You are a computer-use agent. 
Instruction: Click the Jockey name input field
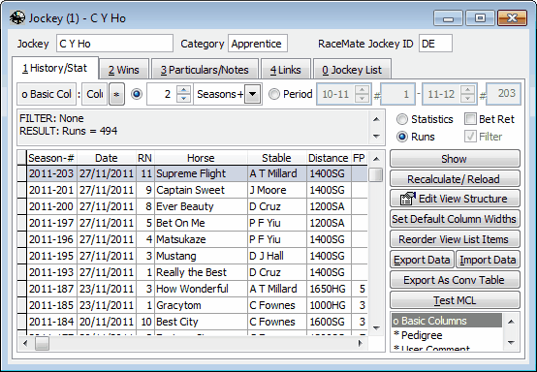click(x=114, y=44)
